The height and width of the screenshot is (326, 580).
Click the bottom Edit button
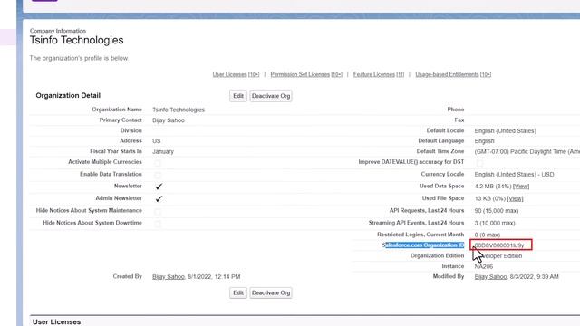pos(238,293)
